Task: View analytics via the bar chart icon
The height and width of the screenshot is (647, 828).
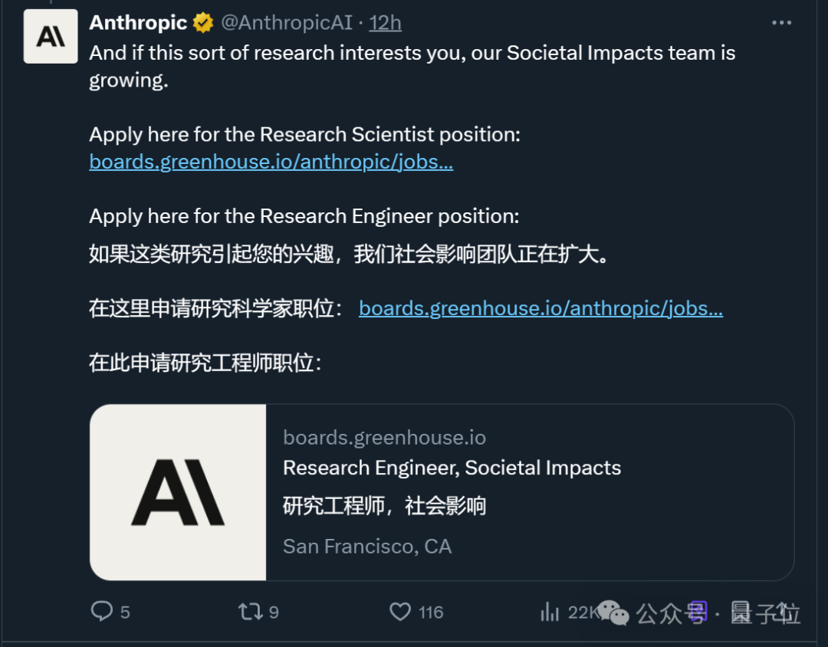Action: (550, 611)
